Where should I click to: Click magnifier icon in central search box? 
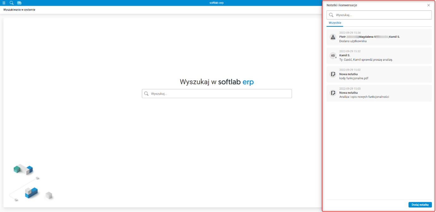146,94
